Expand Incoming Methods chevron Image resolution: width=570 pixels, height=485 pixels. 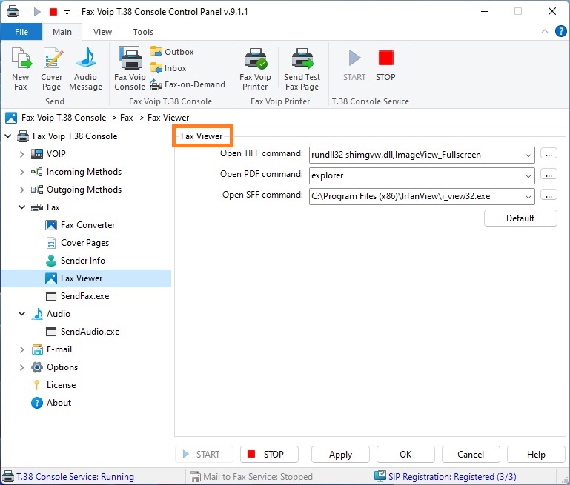click(x=21, y=172)
